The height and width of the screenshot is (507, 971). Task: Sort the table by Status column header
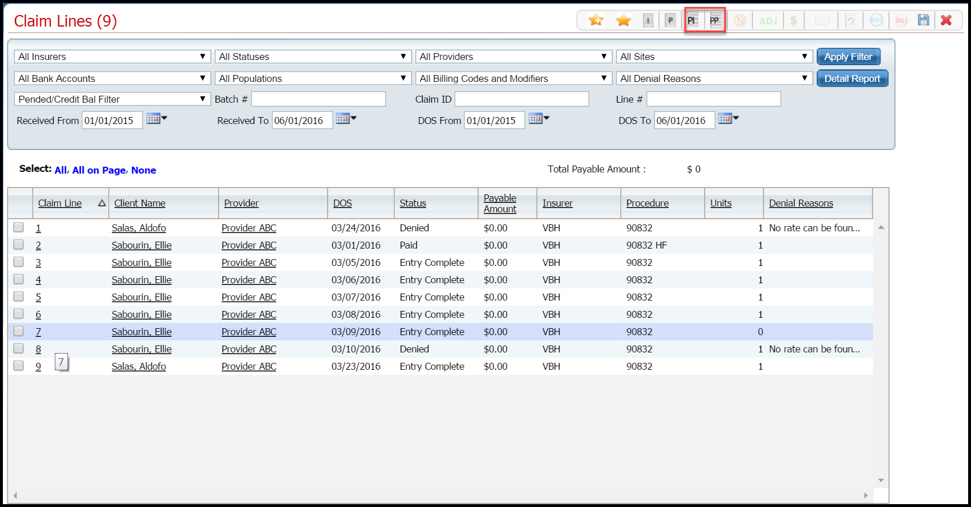click(413, 203)
